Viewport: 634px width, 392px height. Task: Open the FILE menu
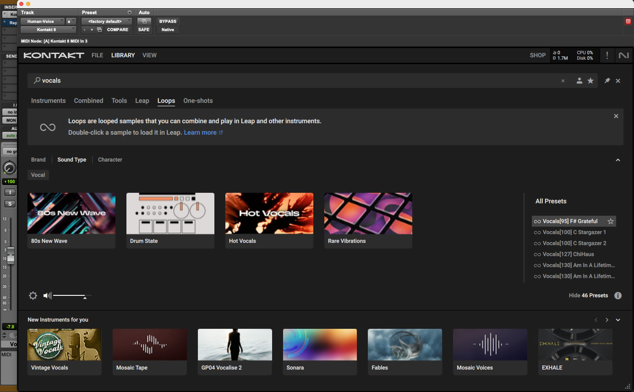(x=97, y=55)
